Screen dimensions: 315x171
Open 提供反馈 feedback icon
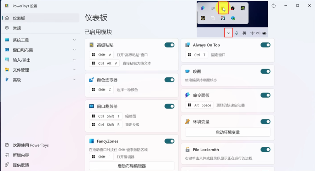click(x=7, y=165)
